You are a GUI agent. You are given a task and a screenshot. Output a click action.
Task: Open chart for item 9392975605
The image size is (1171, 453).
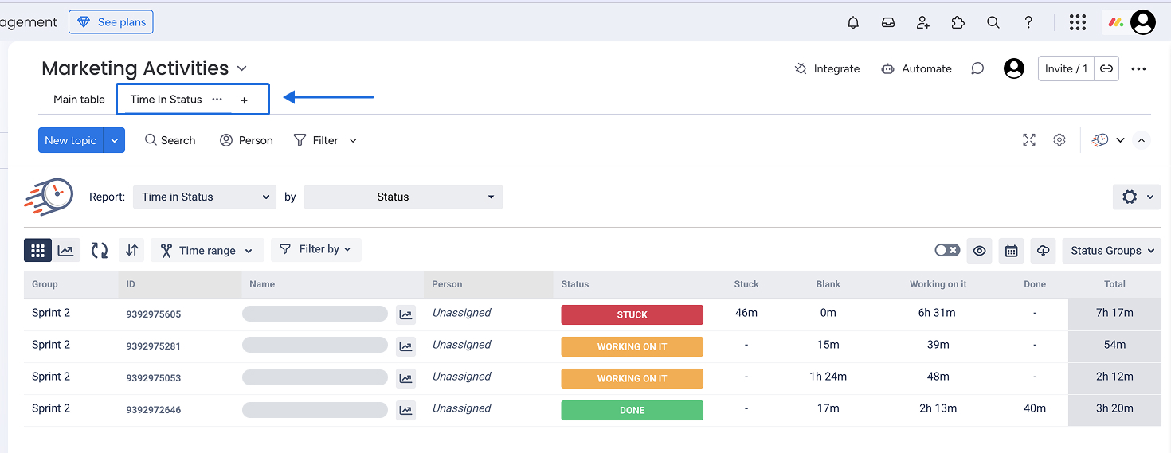(405, 314)
